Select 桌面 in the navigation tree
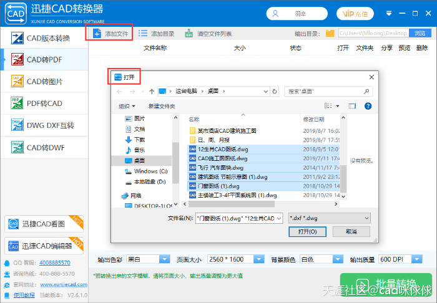The width and height of the screenshot is (437, 303). [x=142, y=161]
